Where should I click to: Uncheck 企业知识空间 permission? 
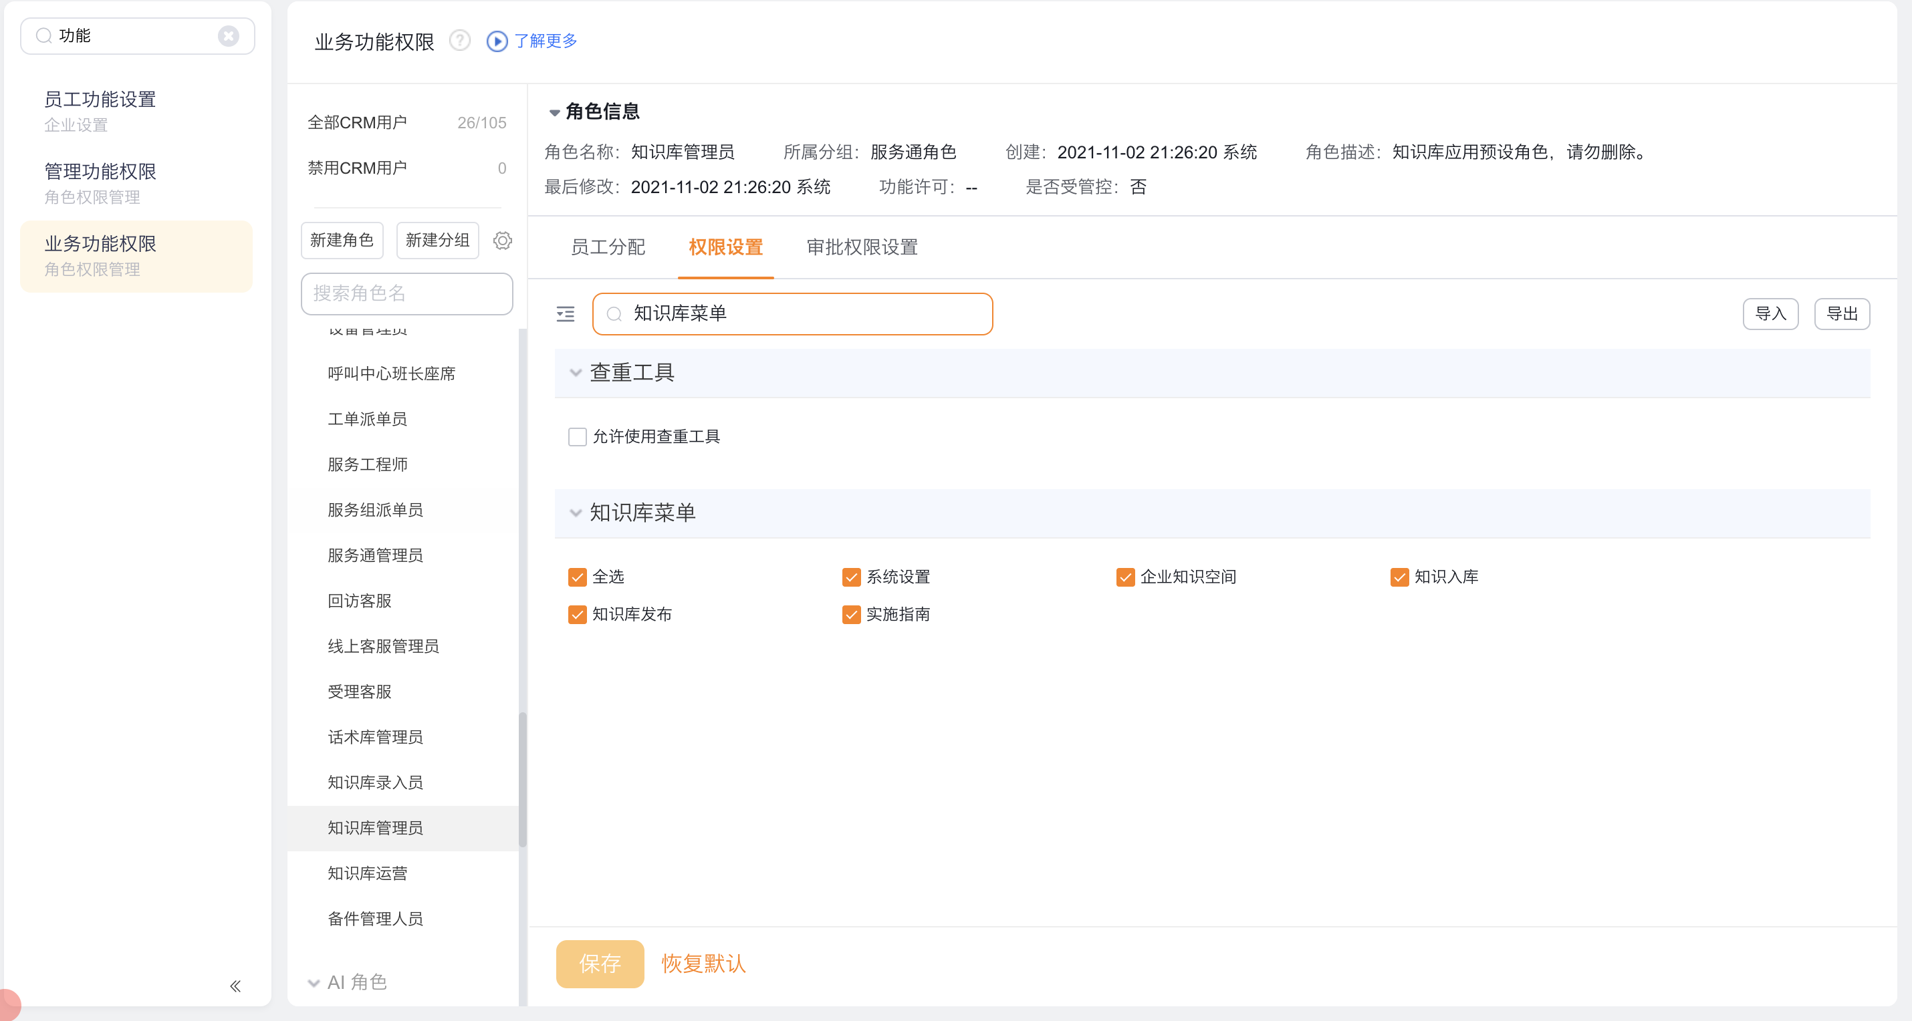tap(1124, 577)
